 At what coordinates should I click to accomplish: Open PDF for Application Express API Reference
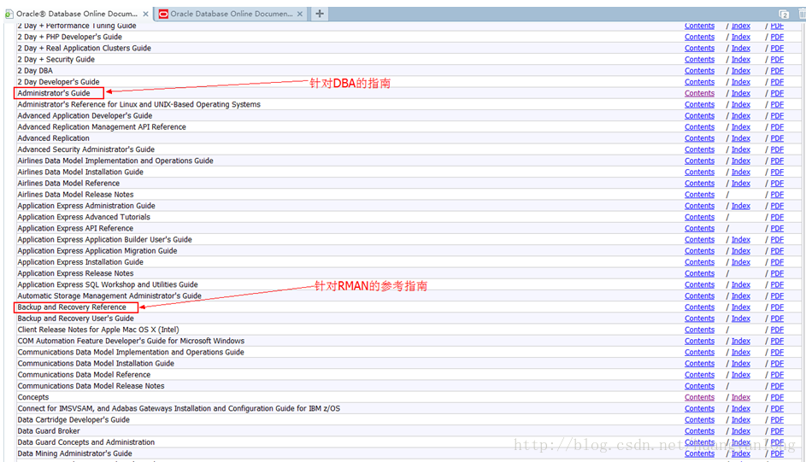(x=777, y=228)
